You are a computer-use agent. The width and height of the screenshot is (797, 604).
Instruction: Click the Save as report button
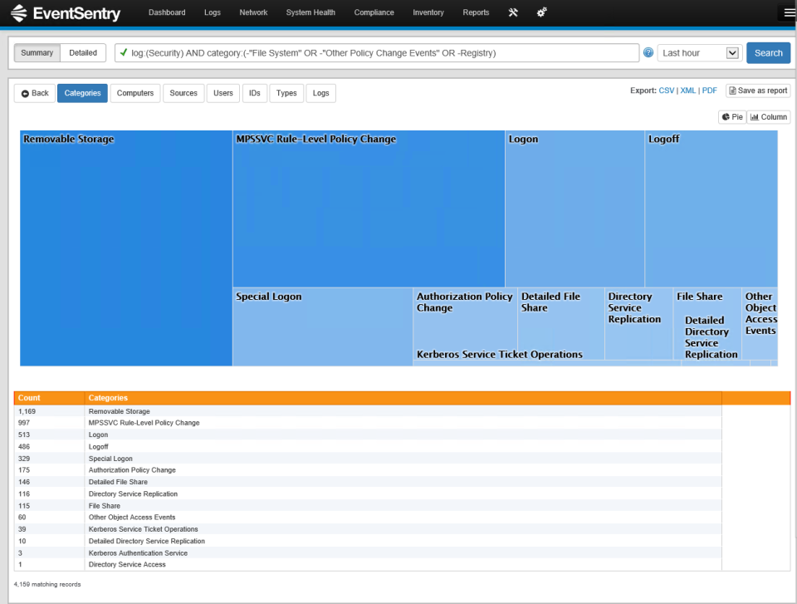tap(758, 90)
